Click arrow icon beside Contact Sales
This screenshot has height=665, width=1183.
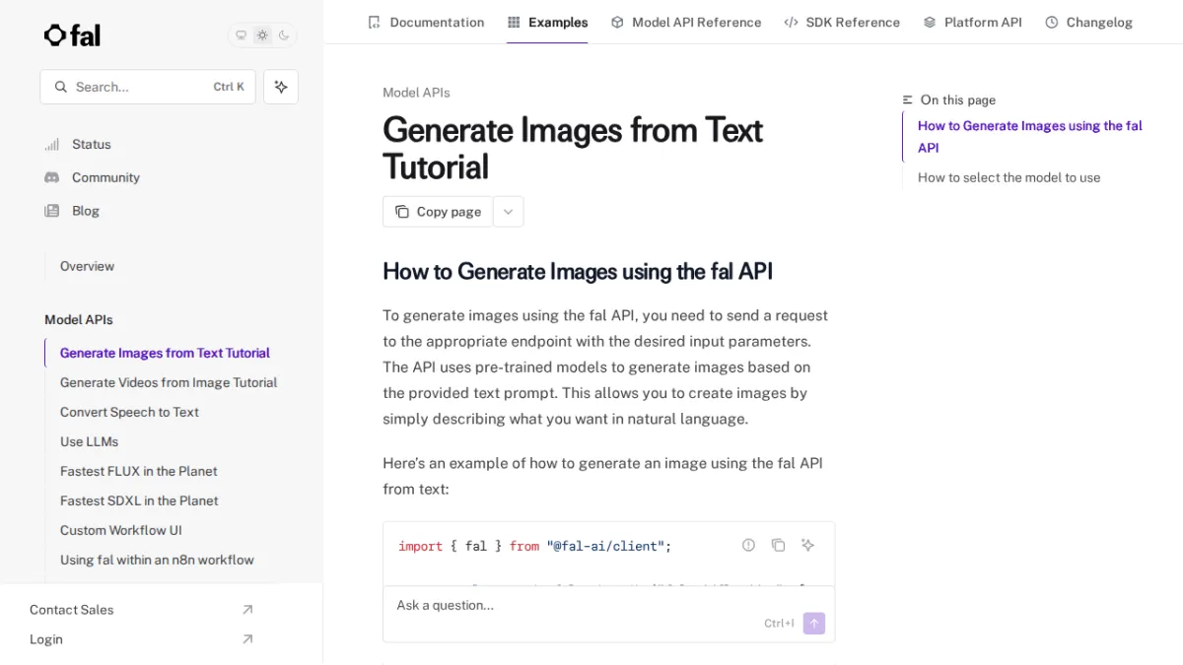247,610
